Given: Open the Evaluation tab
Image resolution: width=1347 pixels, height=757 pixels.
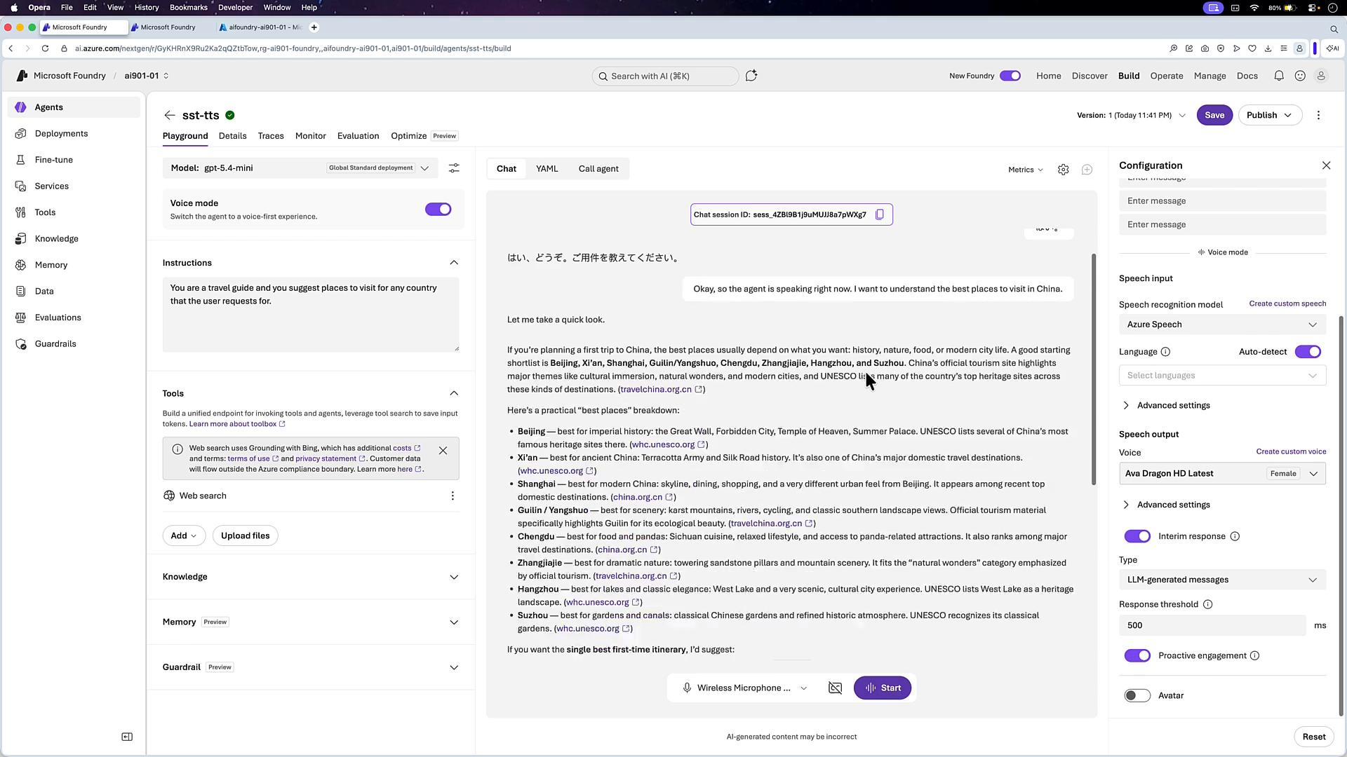Looking at the screenshot, I should click(358, 136).
